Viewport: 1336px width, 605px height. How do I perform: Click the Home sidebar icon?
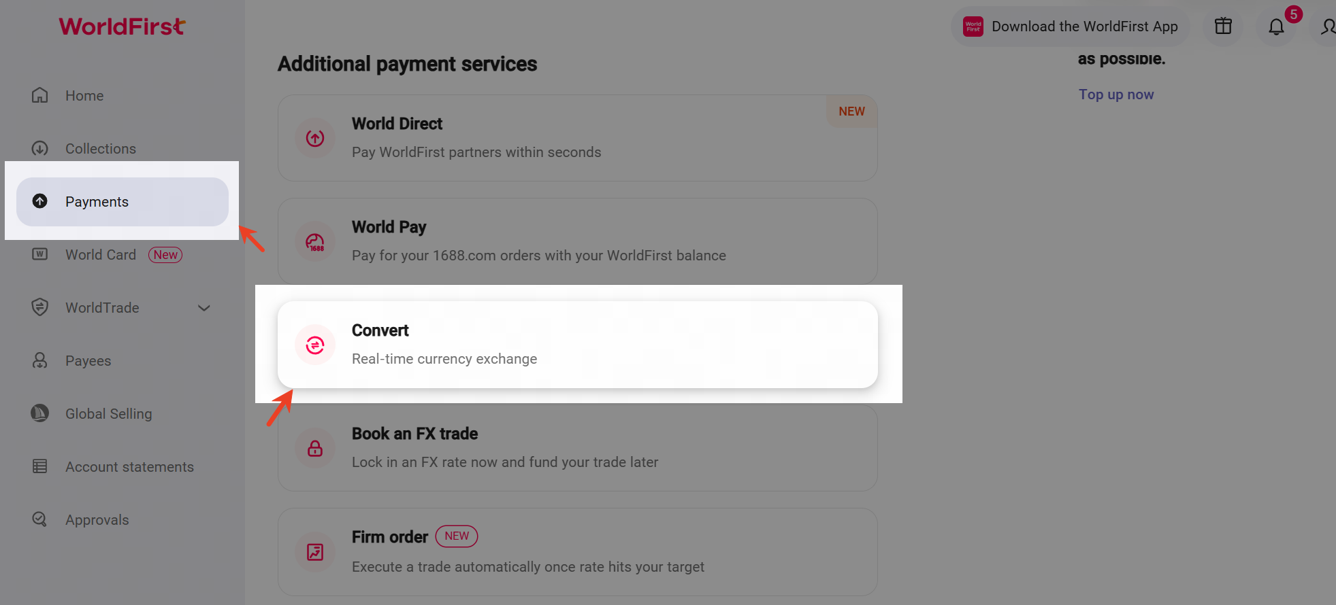tap(40, 95)
